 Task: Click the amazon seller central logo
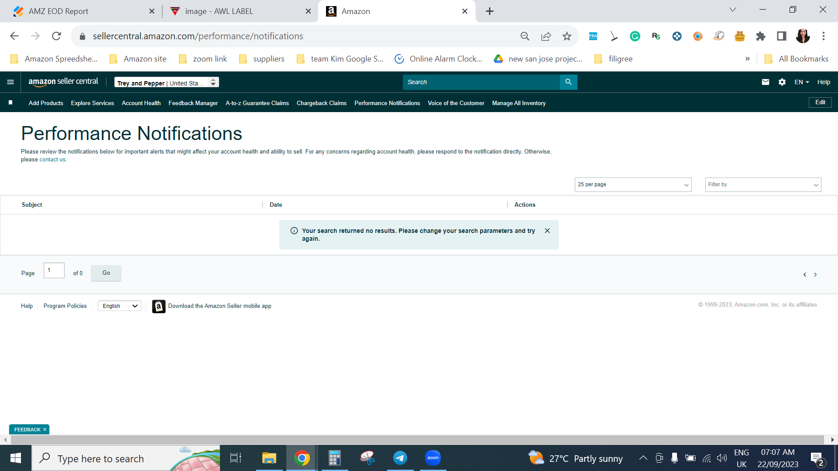pyautogui.click(x=63, y=82)
